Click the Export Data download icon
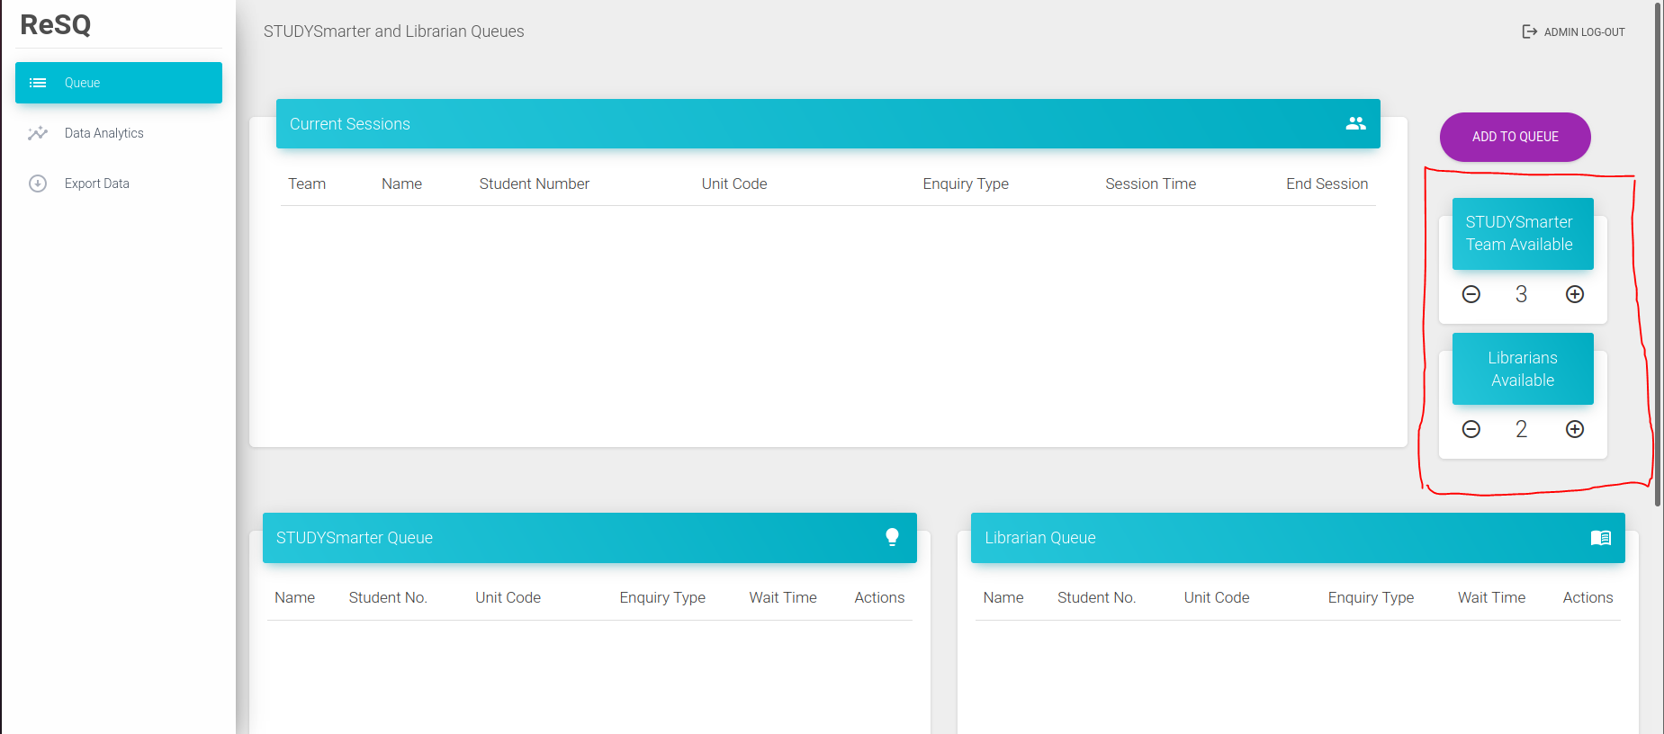 38,183
